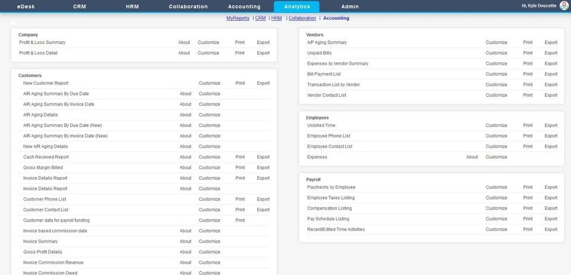Customize the Employees Expenses report
This screenshot has height=275, width=571.
tap(496, 157)
